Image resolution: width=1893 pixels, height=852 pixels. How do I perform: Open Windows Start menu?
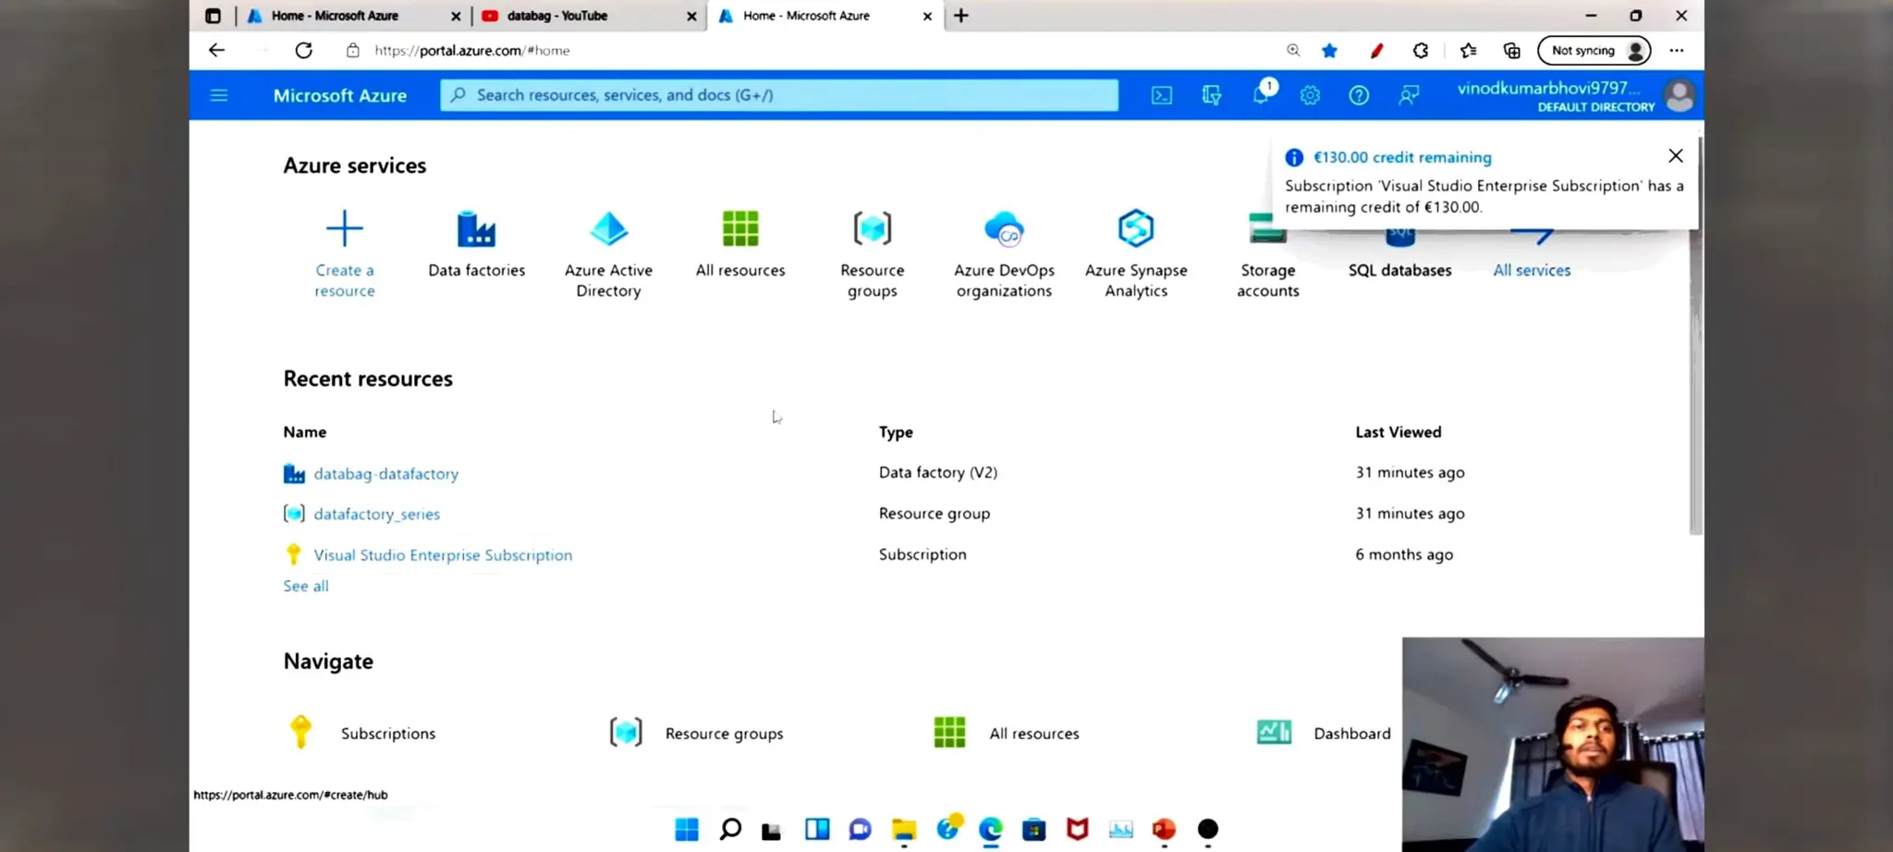687,830
